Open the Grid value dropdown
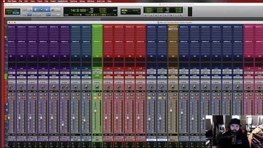This screenshot has height=148, width=263. [139, 10]
